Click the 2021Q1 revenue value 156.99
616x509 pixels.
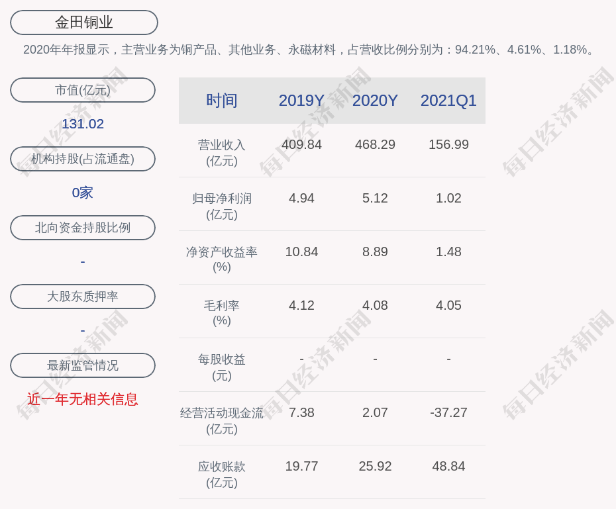pos(448,144)
